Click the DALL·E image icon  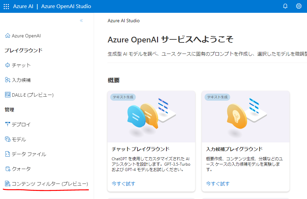pyautogui.click(x=8, y=95)
